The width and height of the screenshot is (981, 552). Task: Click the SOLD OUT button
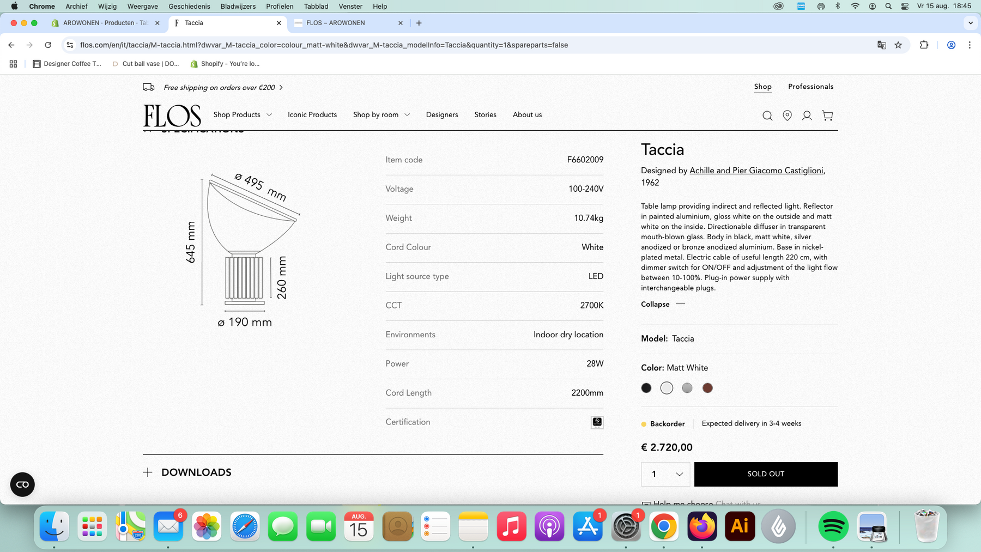[766, 474]
